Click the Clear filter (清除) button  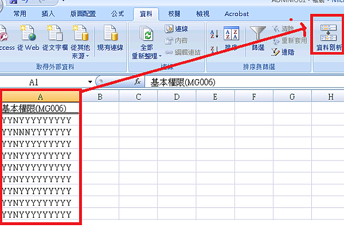click(283, 29)
